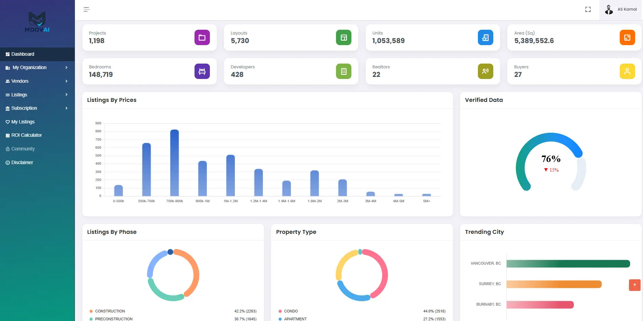Click the green Layouts icon

[344, 38]
